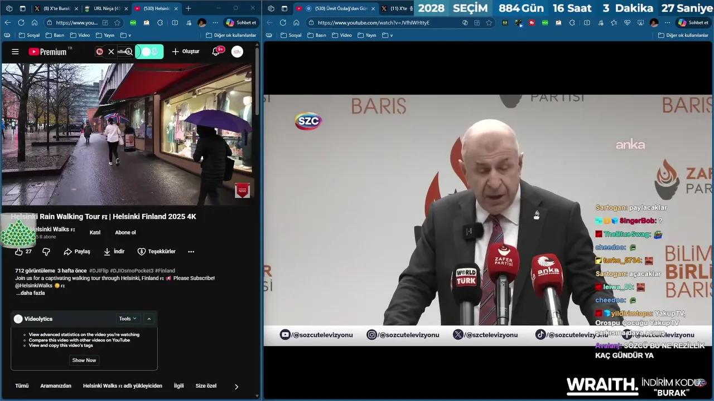
Task: Dislike the Helsinki video with thumbs-down
Action: 46,252
